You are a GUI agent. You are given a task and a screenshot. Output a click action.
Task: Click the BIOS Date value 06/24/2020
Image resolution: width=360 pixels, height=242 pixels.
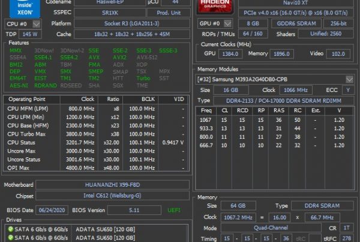point(52,210)
